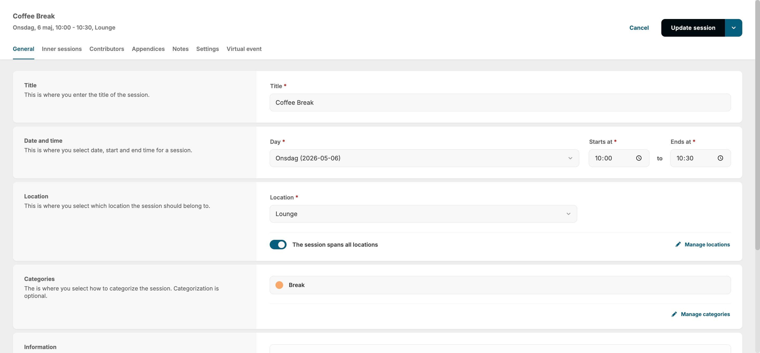760x353 pixels.
Task: Click pencil icon beside Manage categories
Action: 674,314
